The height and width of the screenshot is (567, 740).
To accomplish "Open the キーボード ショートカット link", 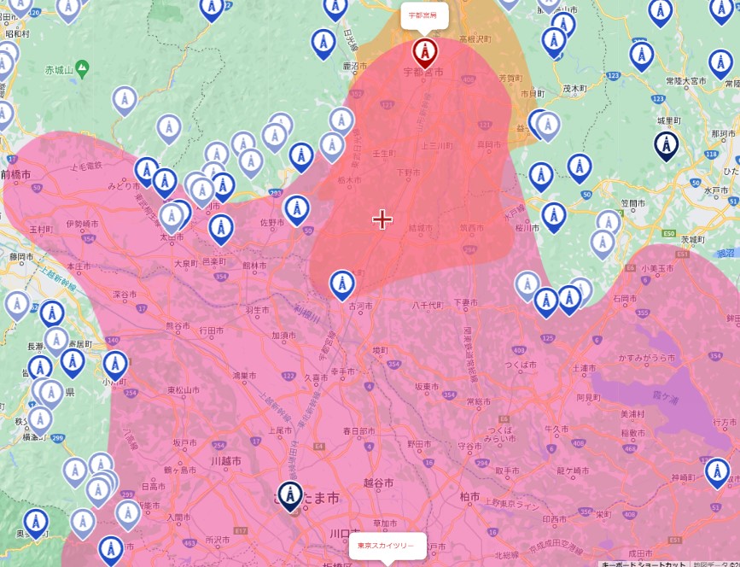I will point(644,564).
